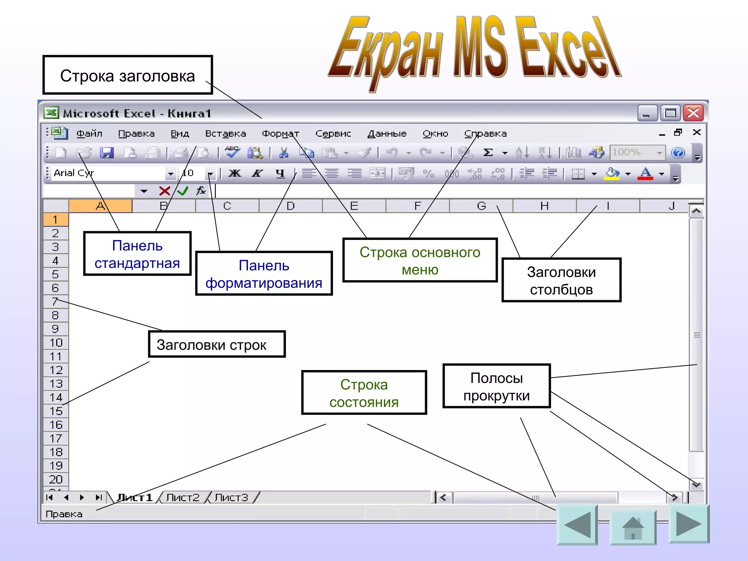Click the yellow Fill Color bucket swatch
This screenshot has width=748, height=561.
point(612,173)
